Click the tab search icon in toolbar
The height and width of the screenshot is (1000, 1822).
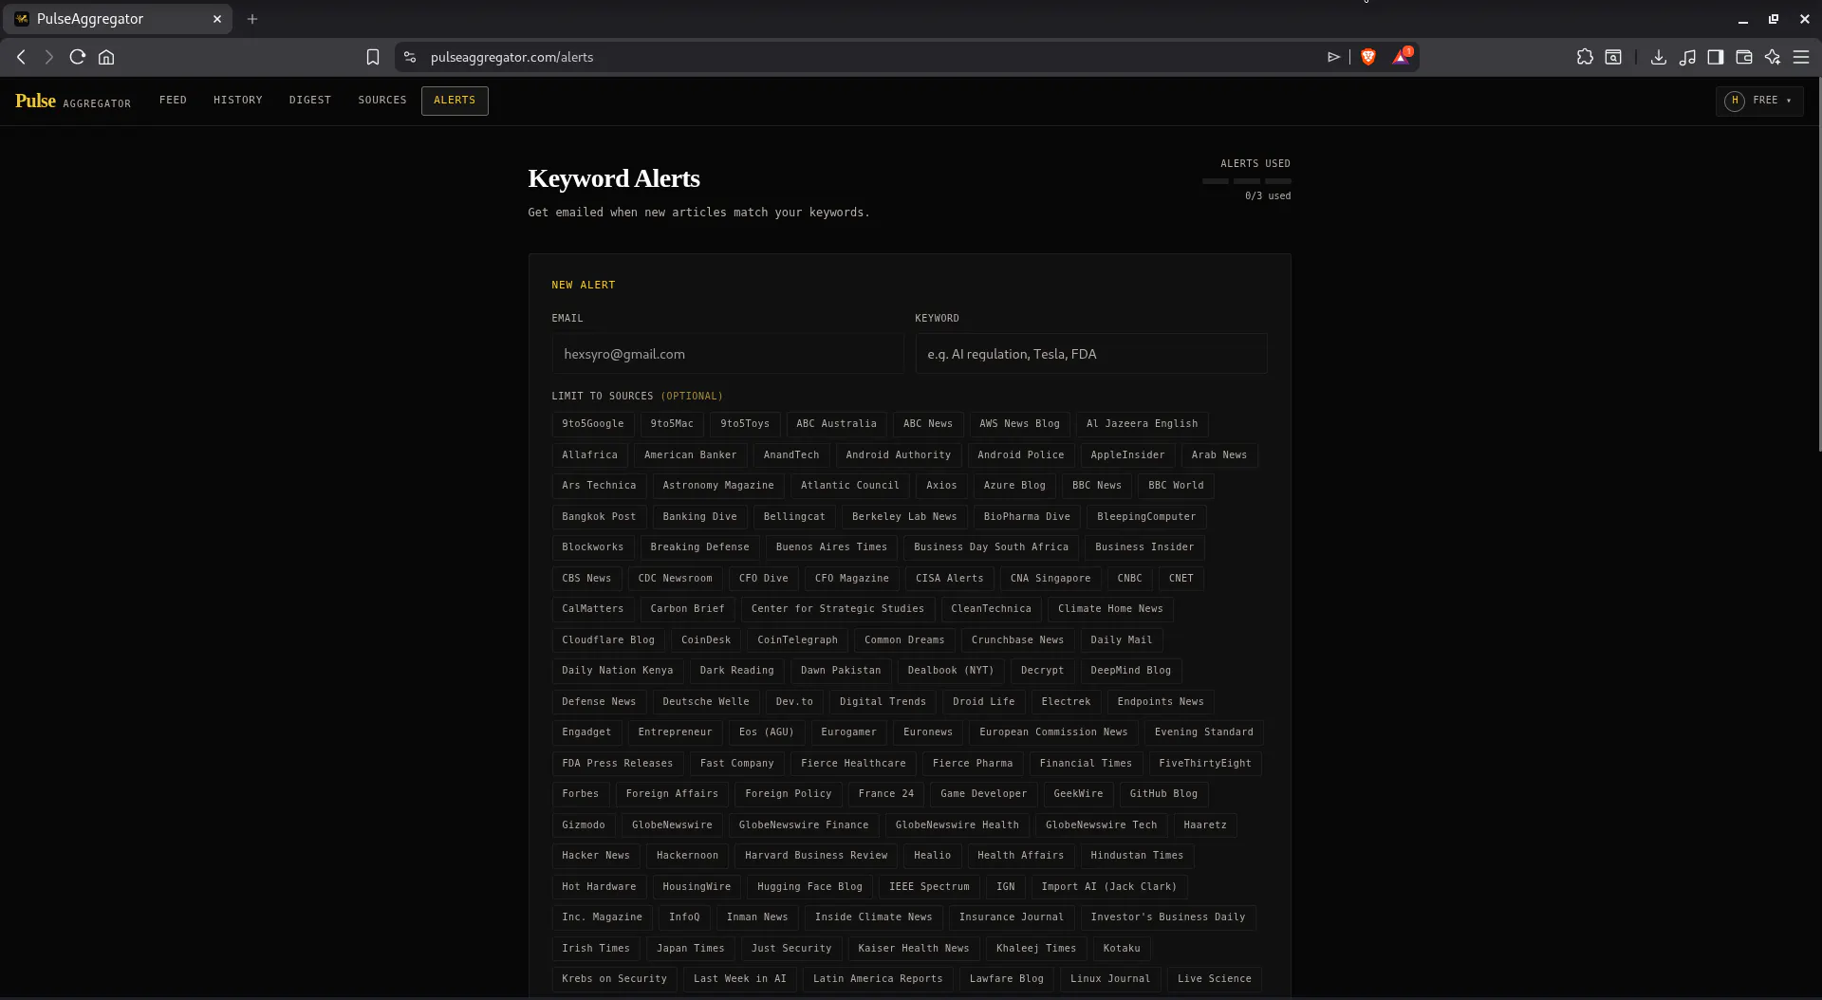(1613, 57)
